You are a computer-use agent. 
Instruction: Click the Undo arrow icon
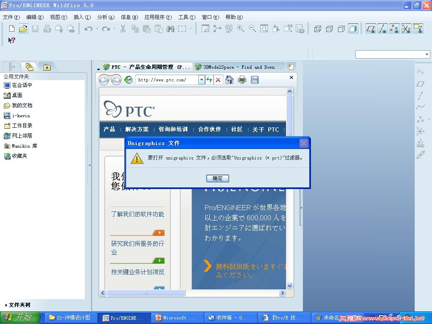pos(89,29)
